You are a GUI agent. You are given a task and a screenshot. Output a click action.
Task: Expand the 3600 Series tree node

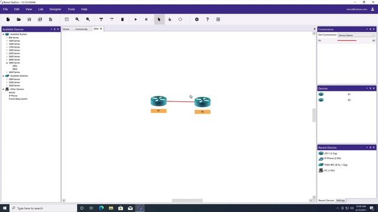click(x=6, y=72)
